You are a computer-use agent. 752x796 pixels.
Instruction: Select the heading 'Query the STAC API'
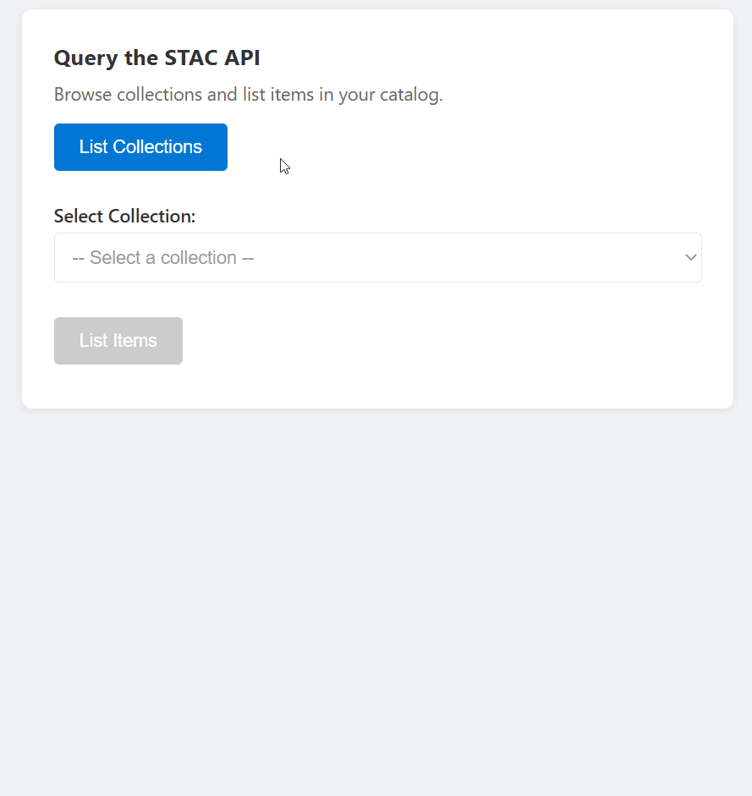click(156, 58)
